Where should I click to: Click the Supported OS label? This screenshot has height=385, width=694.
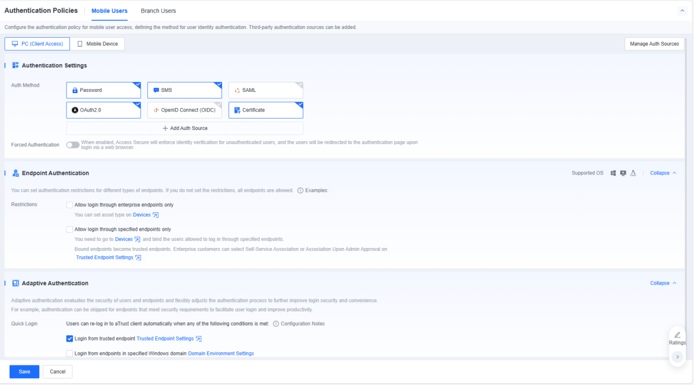587,173
